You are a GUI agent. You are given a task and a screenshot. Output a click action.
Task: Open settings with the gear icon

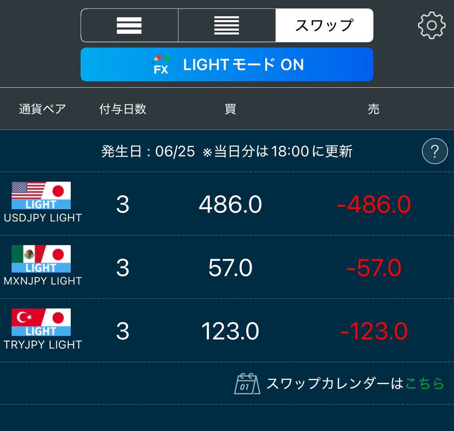click(x=431, y=25)
